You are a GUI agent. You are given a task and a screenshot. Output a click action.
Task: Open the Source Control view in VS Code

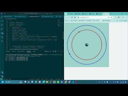pyautogui.click(x=2, y=25)
